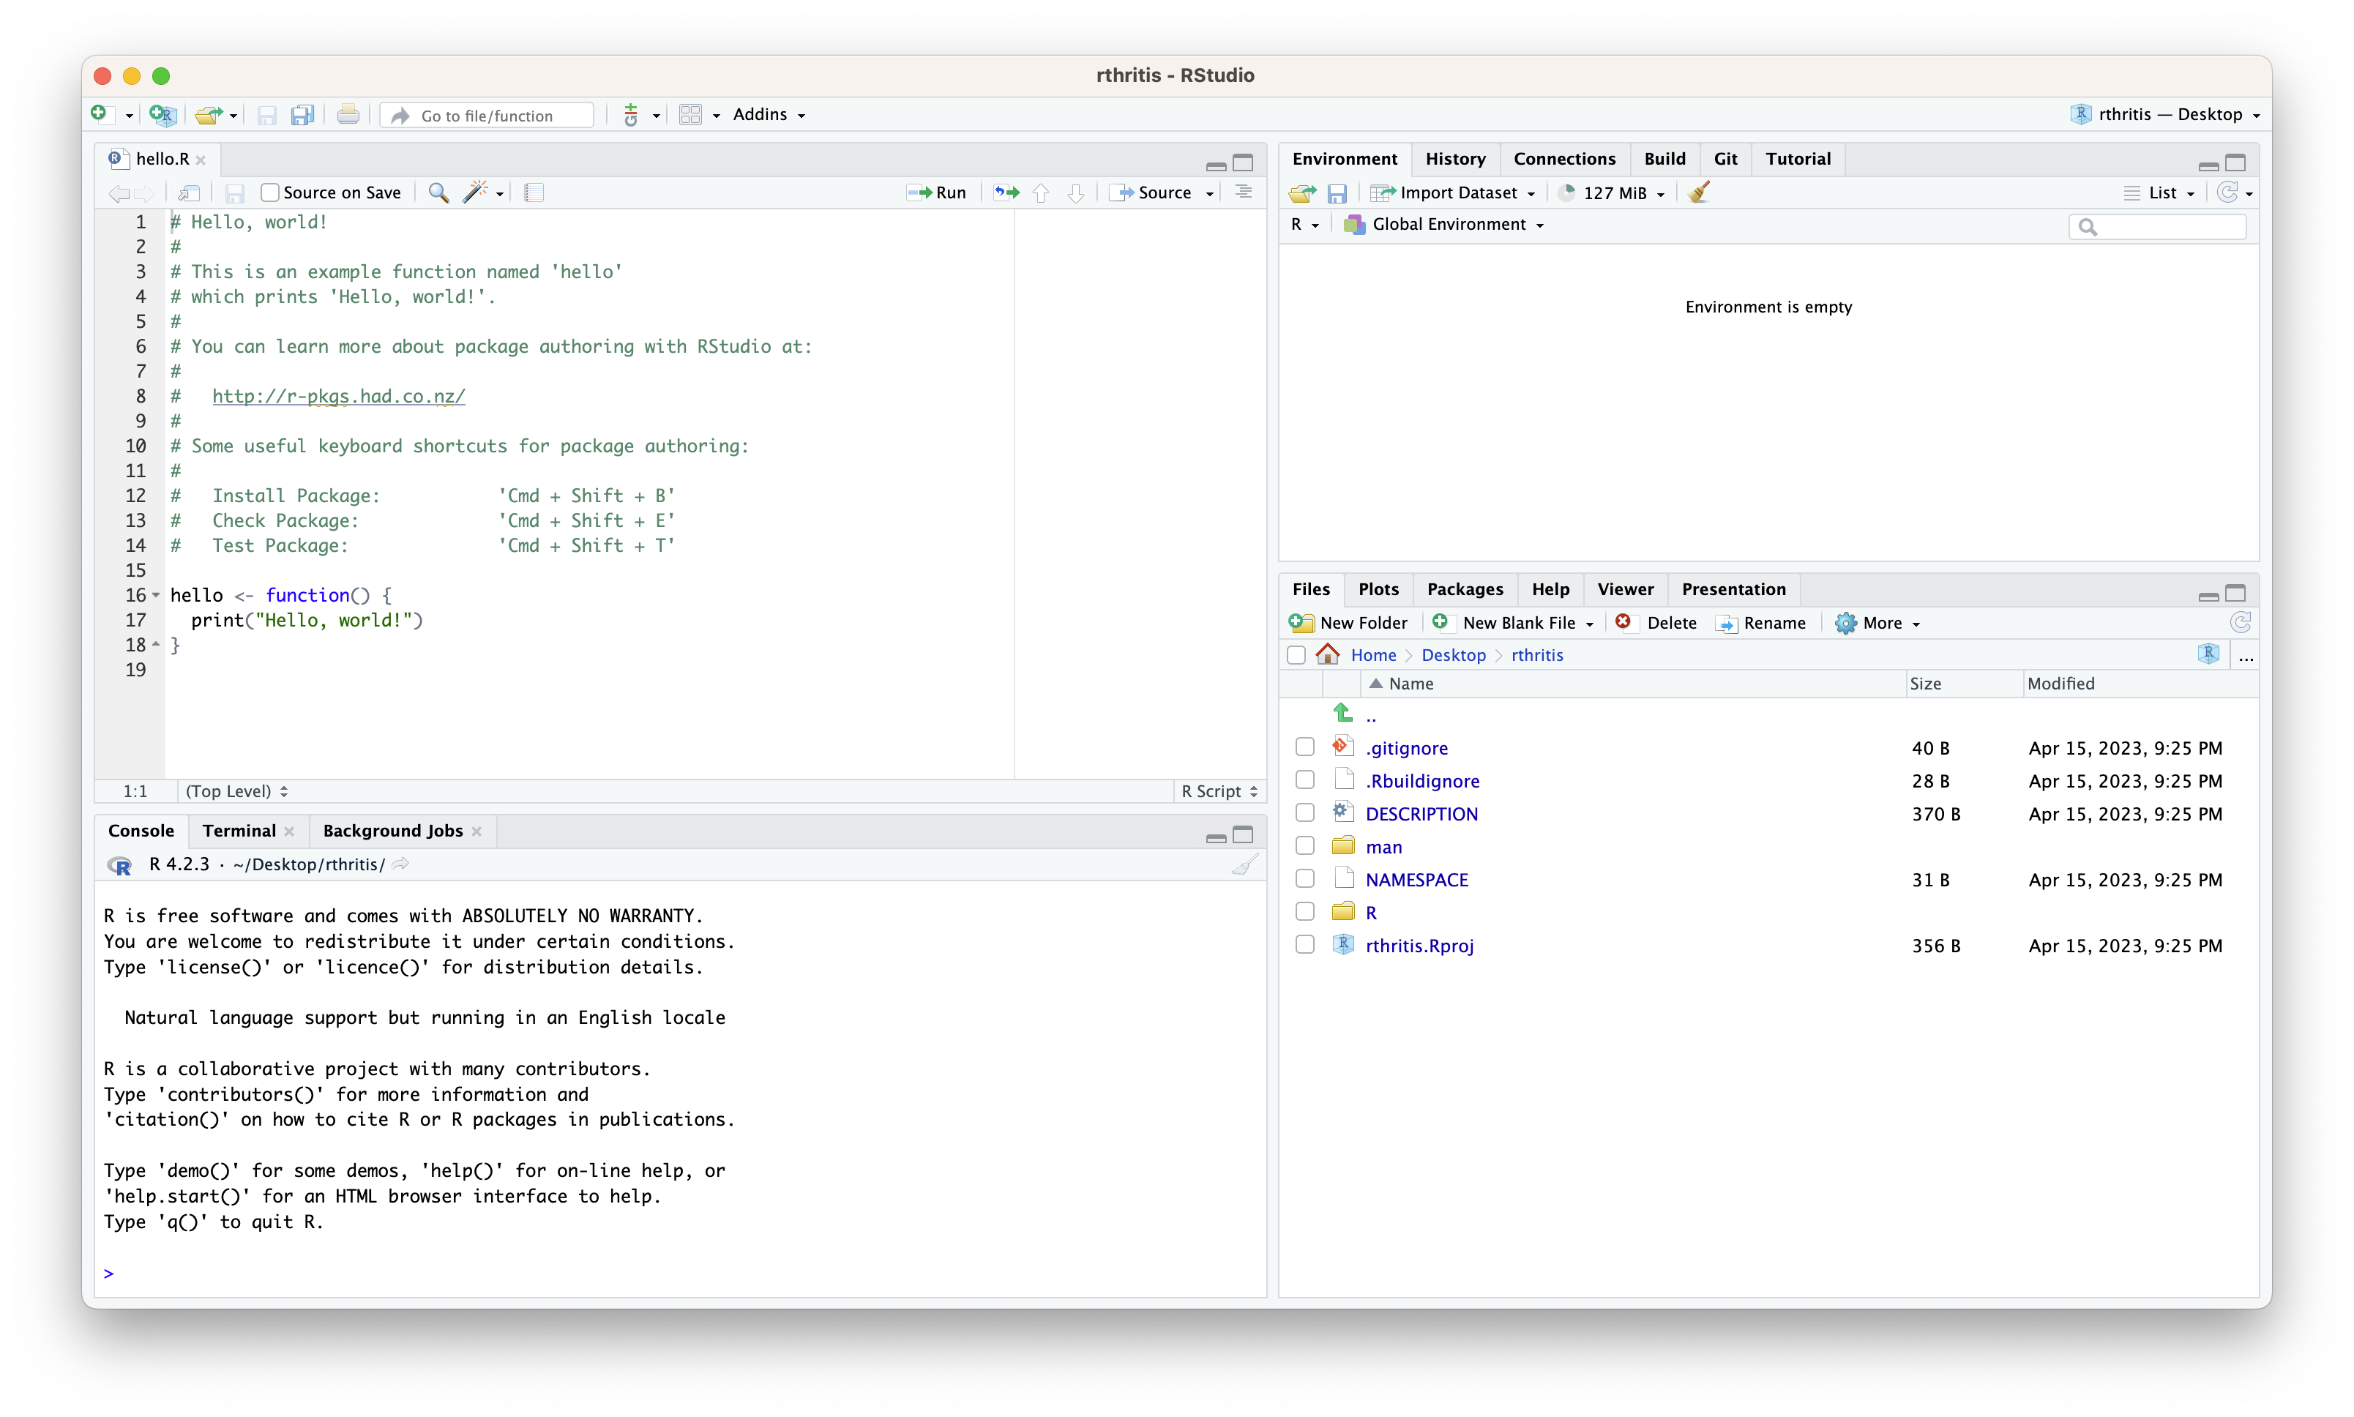Switch to the Git tab

coord(1725,159)
